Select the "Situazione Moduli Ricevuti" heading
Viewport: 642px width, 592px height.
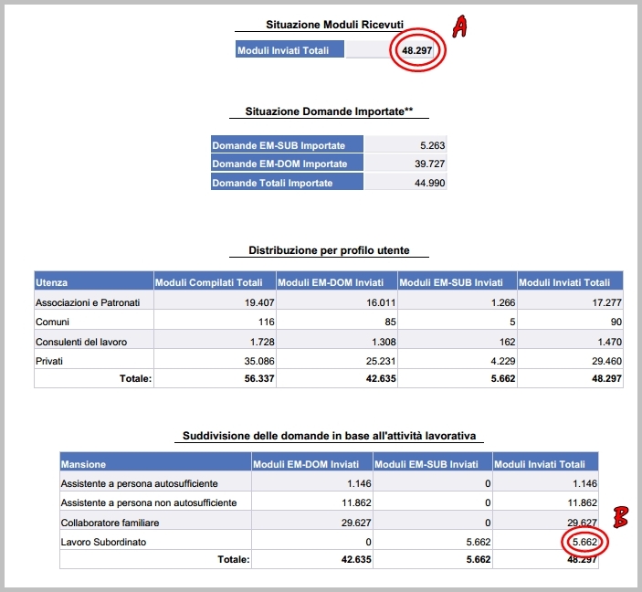coord(321,24)
